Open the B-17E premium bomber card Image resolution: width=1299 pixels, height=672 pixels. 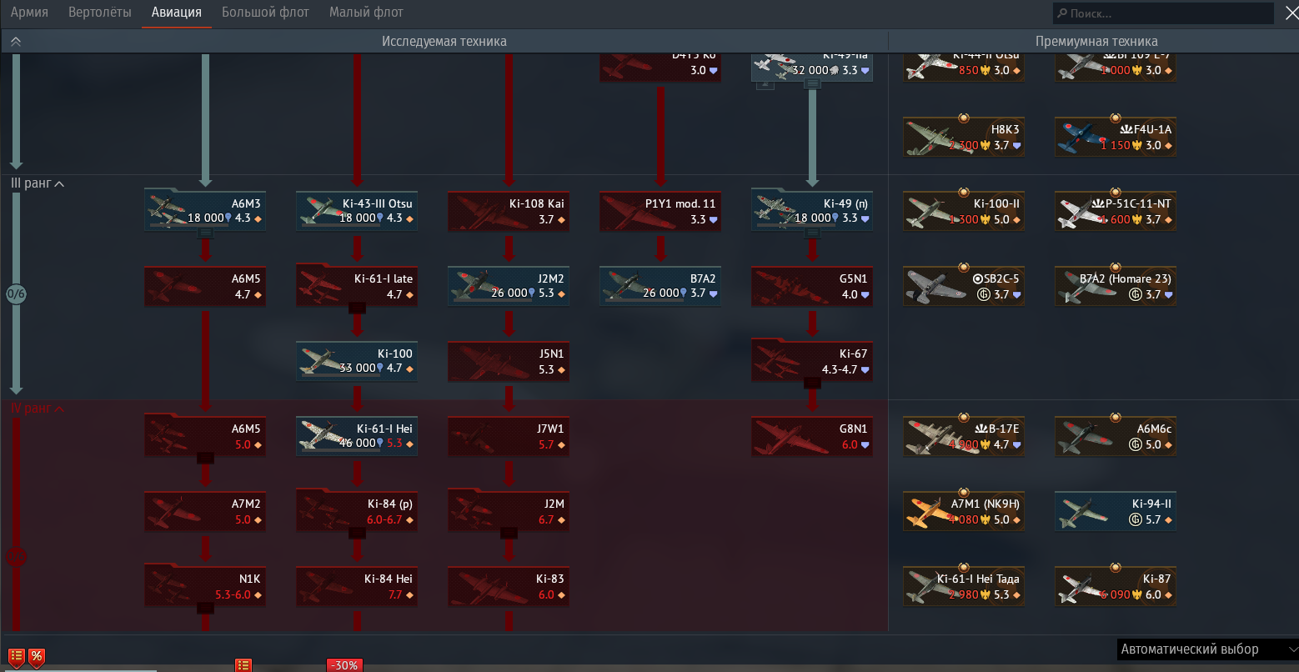[x=964, y=437]
